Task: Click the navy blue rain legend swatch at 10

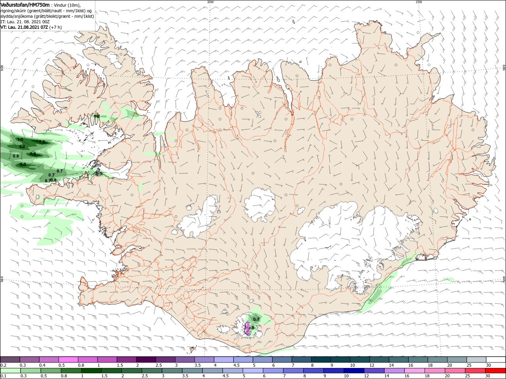Action: (x=354, y=371)
